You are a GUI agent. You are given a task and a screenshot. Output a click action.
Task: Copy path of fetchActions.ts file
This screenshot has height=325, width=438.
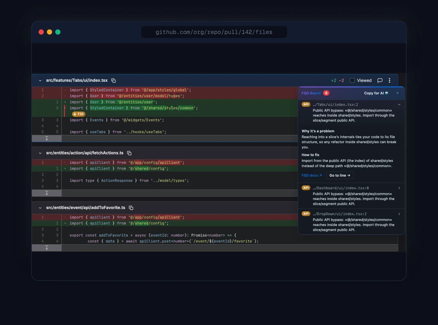[x=129, y=153]
